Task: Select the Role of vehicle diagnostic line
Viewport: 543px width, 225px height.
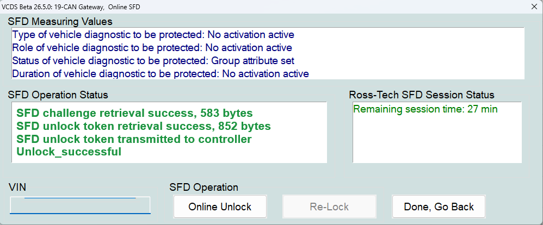Action: click(x=152, y=48)
